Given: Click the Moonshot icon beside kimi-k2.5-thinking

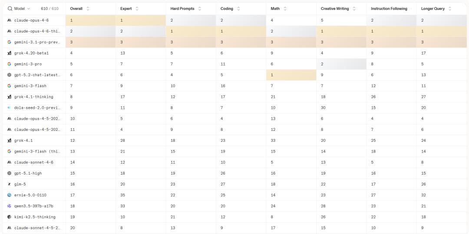Looking at the screenshot, I should point(9,217).
